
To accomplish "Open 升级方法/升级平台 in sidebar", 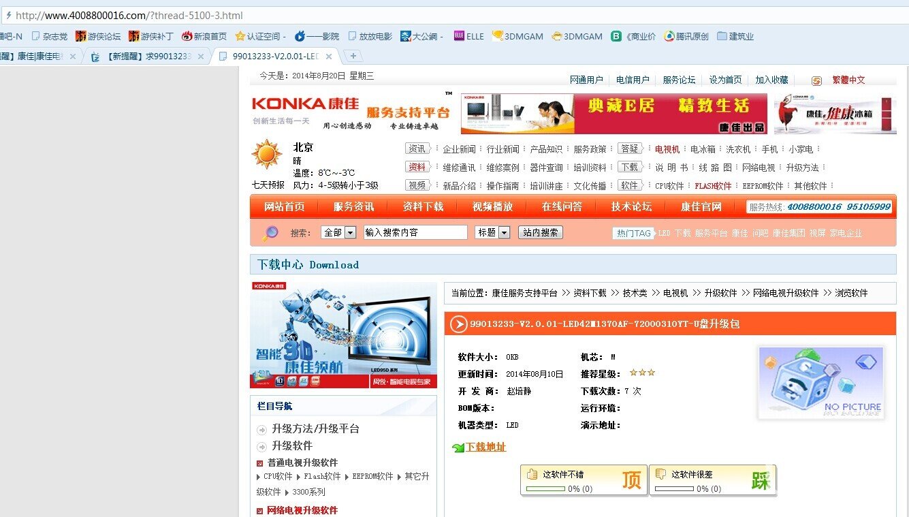I will click(315, 428).
